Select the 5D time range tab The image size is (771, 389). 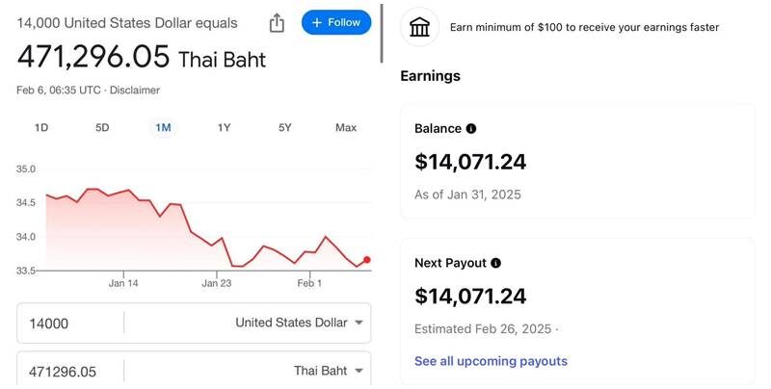tap(102, 127)
